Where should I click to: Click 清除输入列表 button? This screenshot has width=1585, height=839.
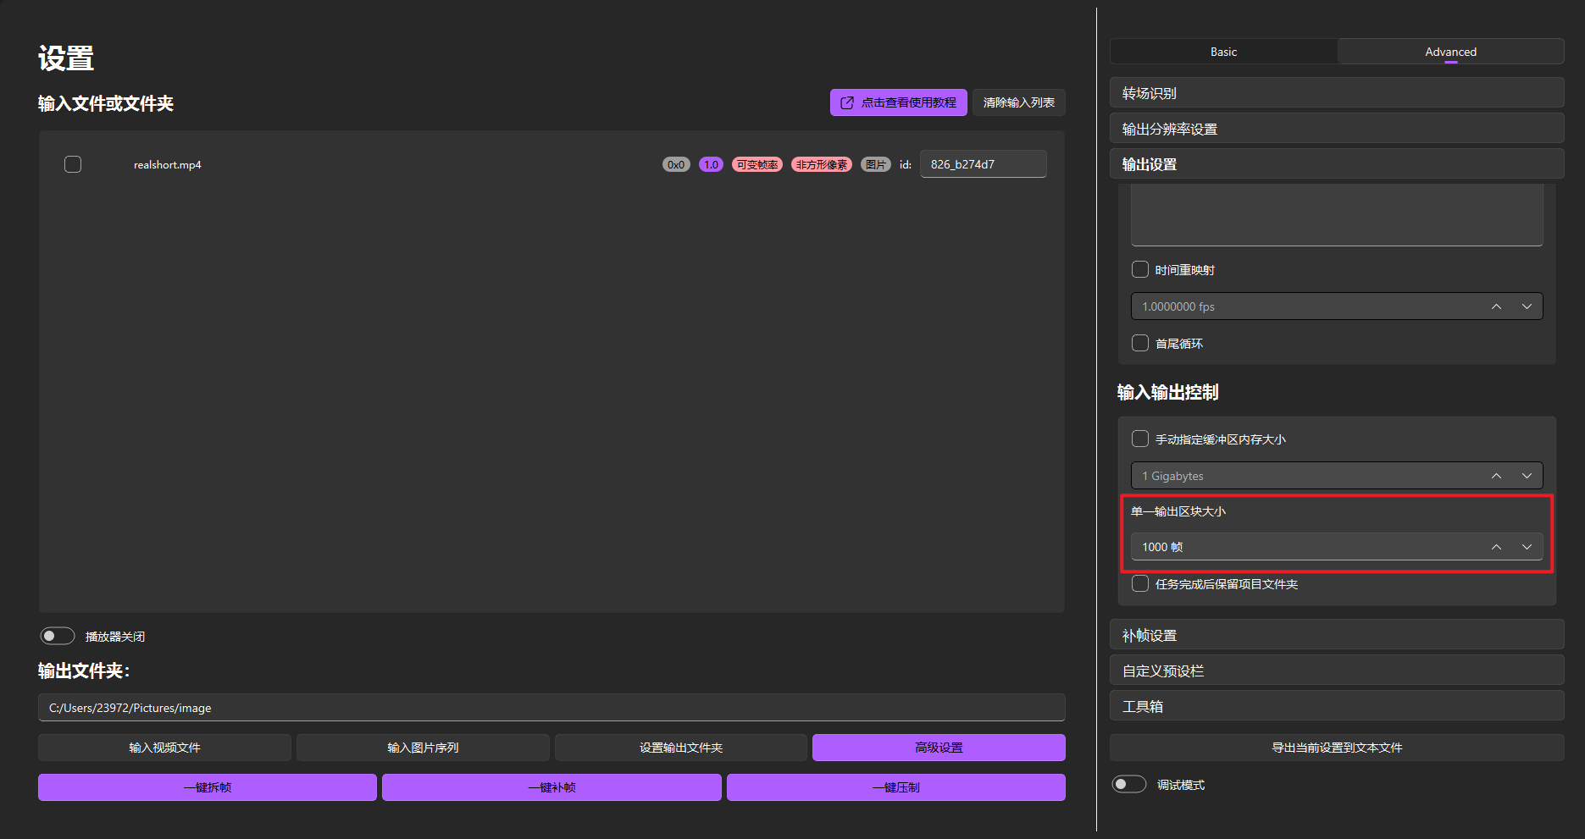tap(1018, 102)
